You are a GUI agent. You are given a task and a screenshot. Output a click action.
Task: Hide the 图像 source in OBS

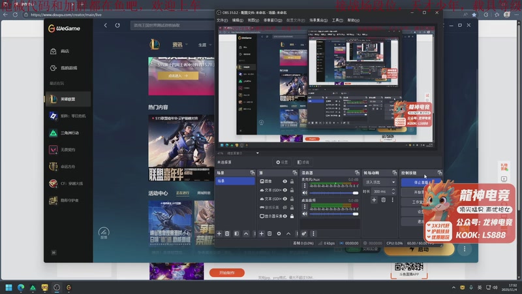point(285,182)
